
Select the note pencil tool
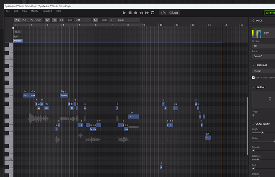(24, 20)
